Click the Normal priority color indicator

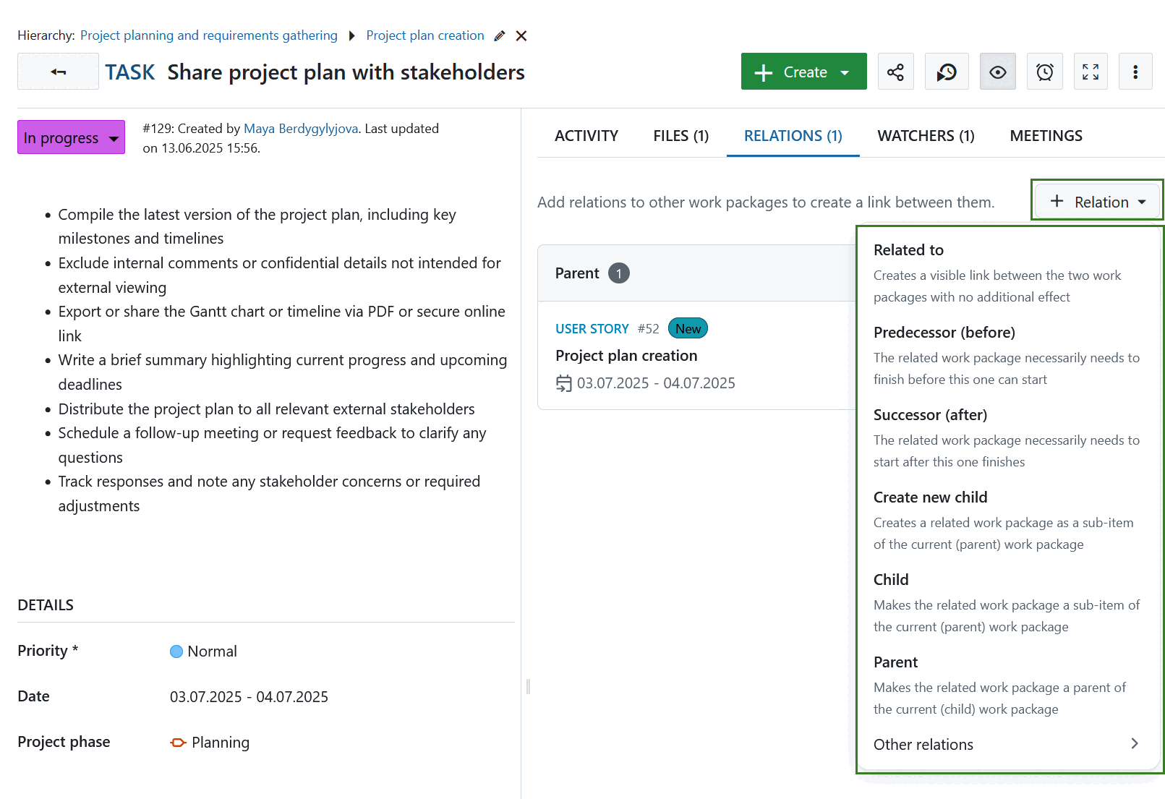pos(176,651)
